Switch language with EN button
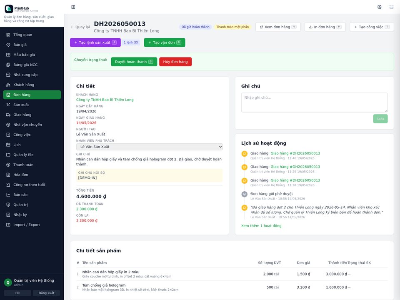The width and height of the screenshot is (400, 300). click(17, 293)
